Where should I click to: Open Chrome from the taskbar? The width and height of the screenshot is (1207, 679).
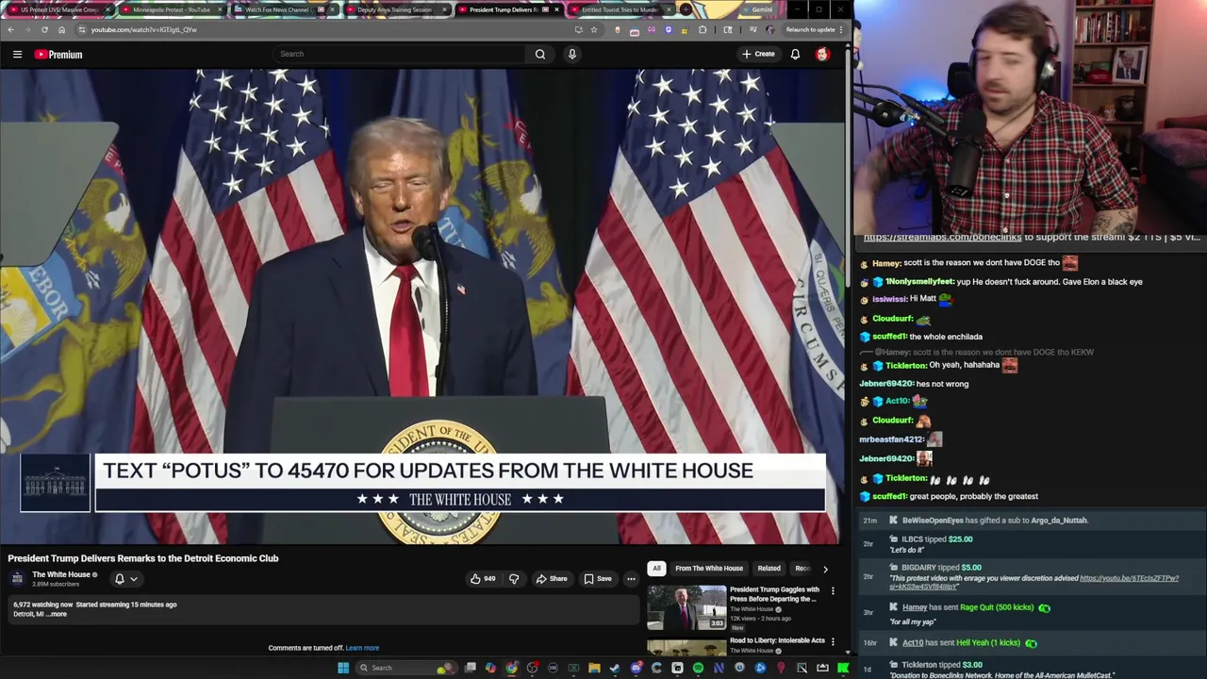(511, 668)
